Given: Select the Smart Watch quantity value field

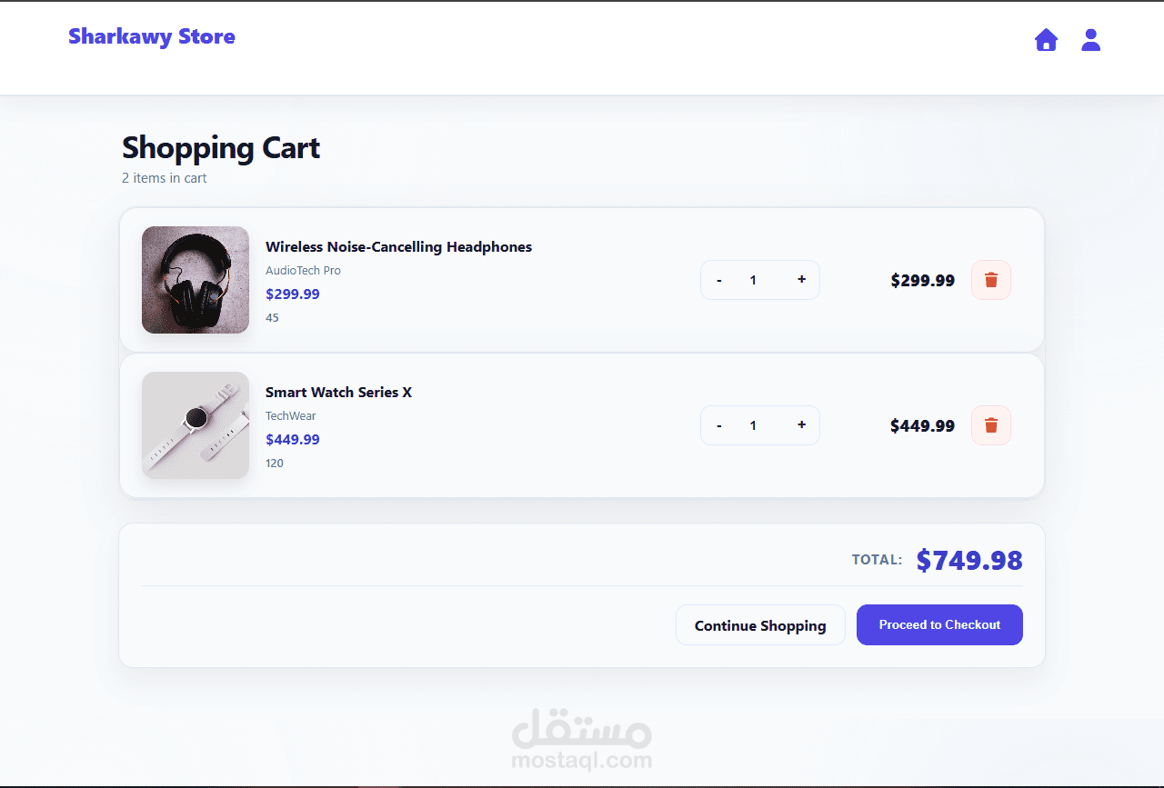Looking at the screenshot, I should (753, 425).
